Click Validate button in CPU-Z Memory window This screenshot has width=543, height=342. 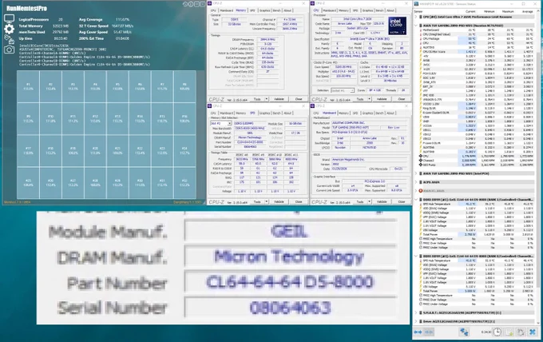click(279, 99)
